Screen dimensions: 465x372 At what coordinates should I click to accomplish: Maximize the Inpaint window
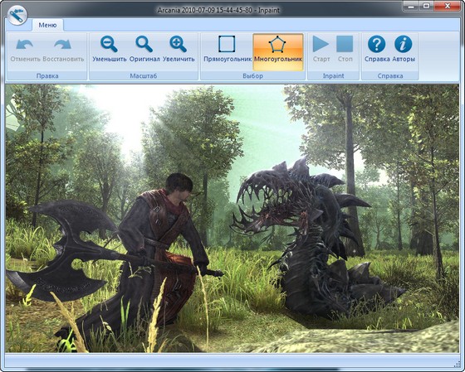point(426,6)
